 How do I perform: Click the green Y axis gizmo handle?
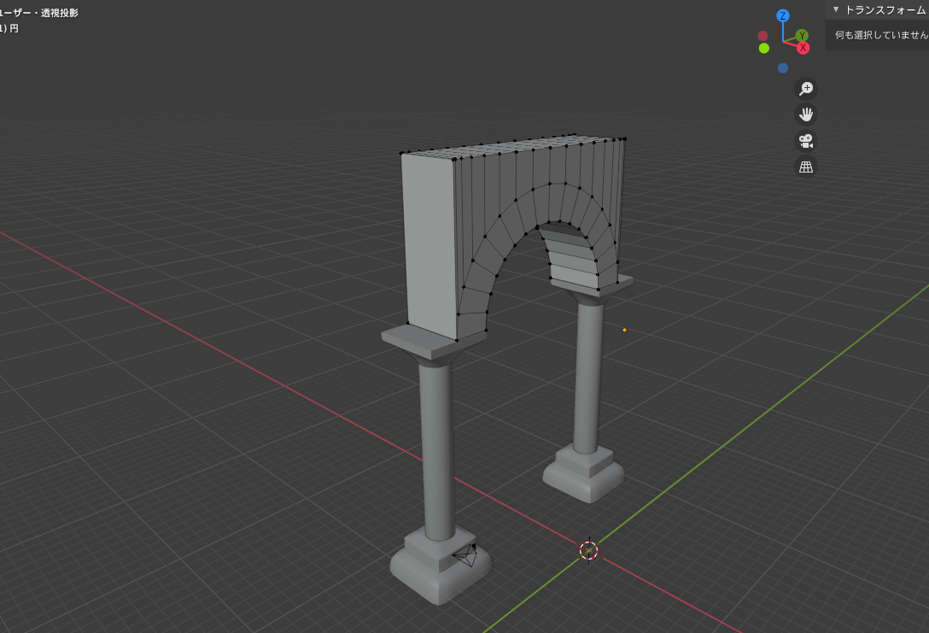(x=802, y=36)
